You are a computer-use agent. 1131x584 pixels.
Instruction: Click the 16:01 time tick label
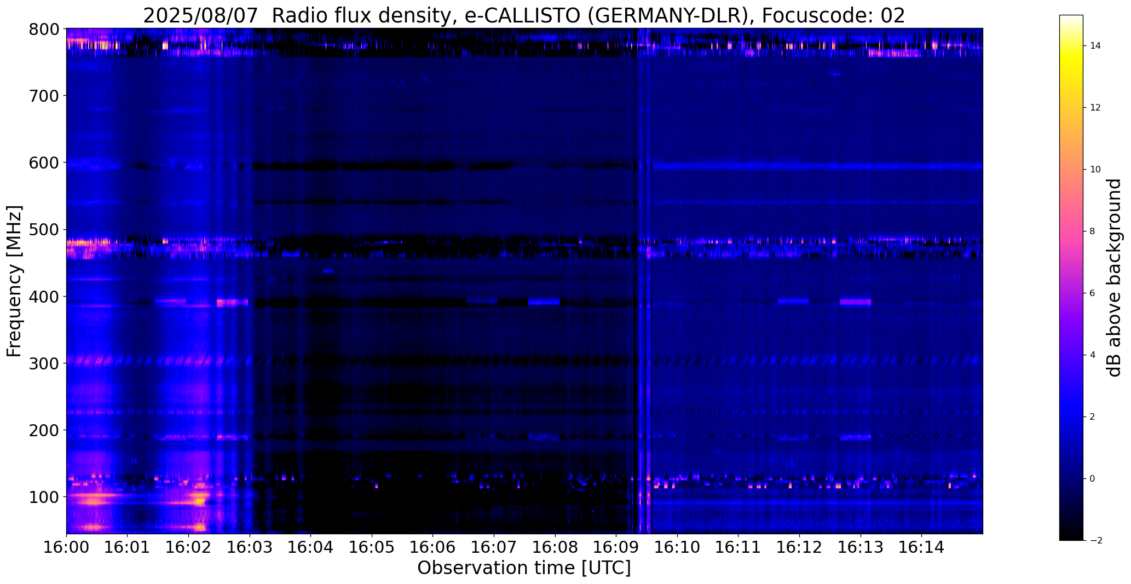(128, 547)
